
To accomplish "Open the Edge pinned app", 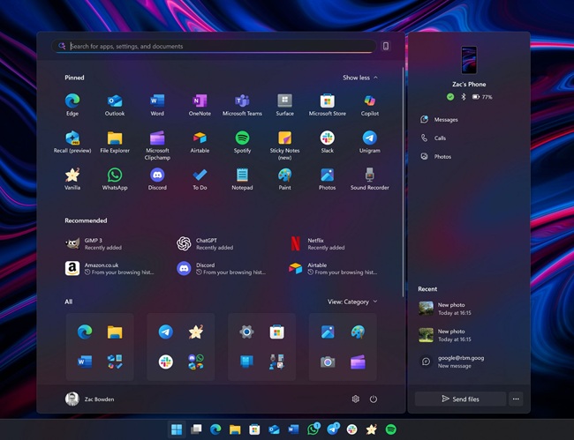I will tap(72, 105).
